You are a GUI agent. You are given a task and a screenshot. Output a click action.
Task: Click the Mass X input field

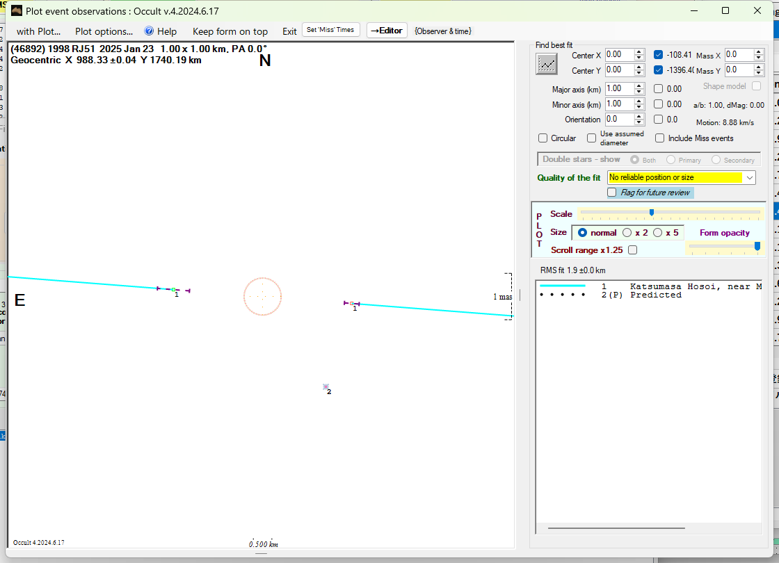739,55
